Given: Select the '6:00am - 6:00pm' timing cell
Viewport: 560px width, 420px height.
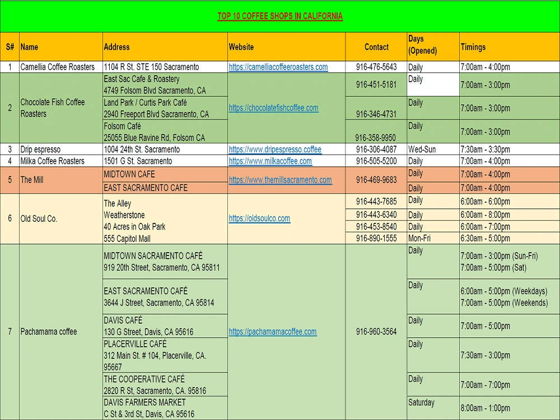Looking at the screenshot, I should (510, 202).
